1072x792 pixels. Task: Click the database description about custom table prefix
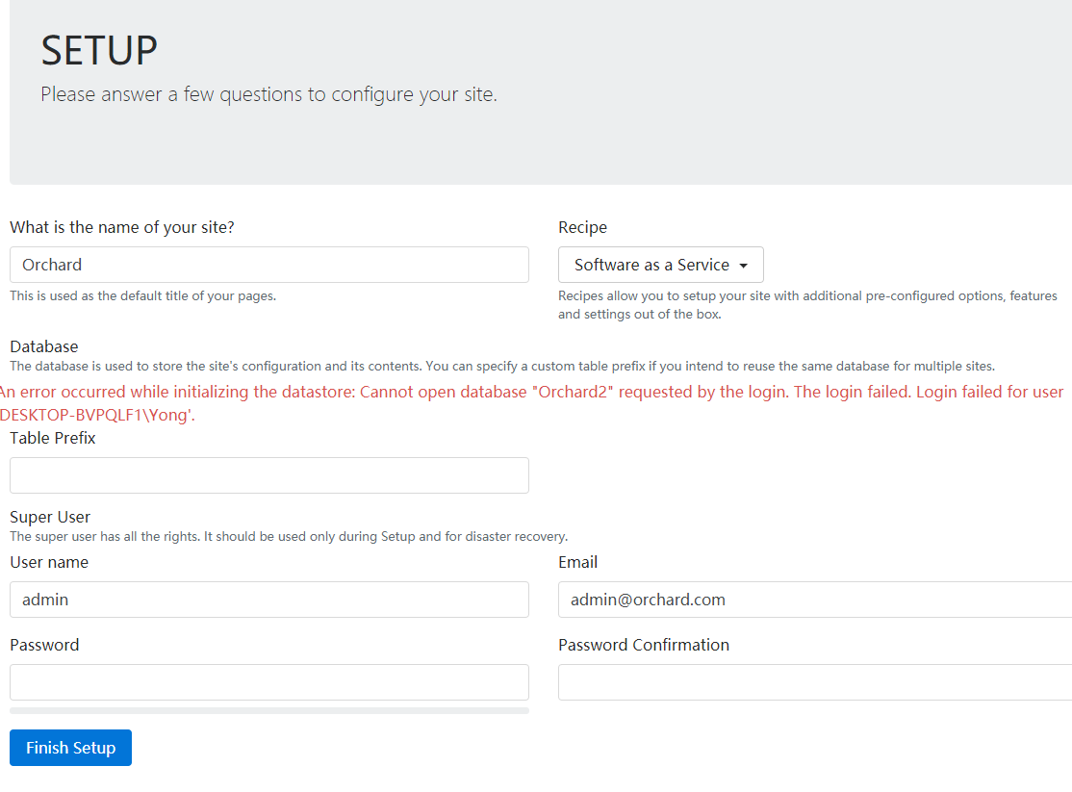[501, 367]
